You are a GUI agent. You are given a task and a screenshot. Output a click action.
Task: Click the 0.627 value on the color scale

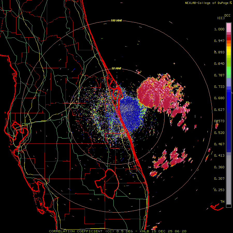pyautogui.click(x=219, y=110)
